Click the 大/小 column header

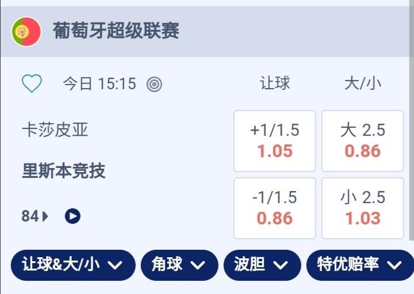[363, 84]
